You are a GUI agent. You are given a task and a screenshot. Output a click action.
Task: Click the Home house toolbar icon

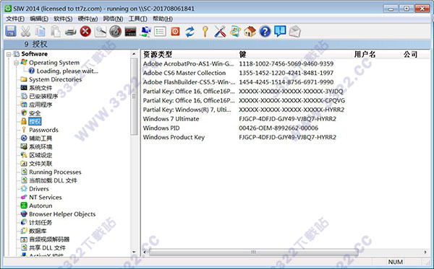point(250,32)
